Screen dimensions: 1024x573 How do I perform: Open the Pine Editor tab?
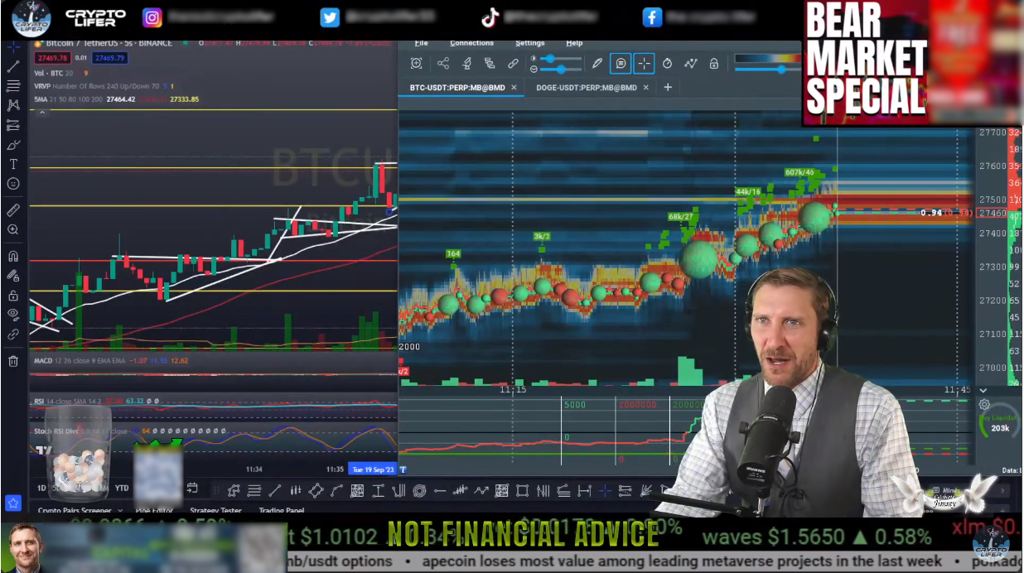[x=155, y=511]
